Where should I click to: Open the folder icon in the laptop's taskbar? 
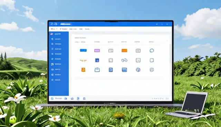66,98
